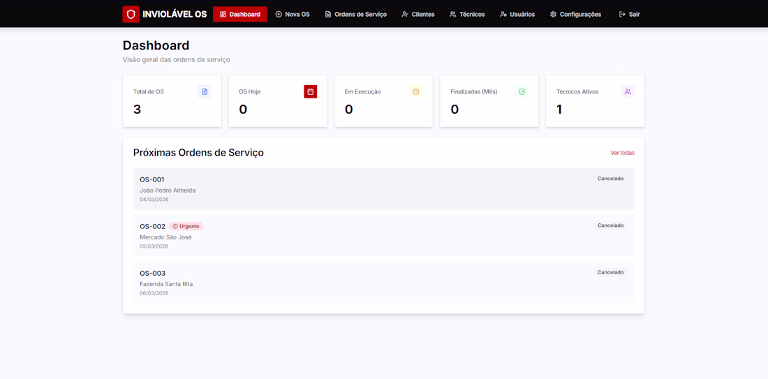Click the logout arrow icon beside Sair
The image size is (768, 379).
click(622, 14)
